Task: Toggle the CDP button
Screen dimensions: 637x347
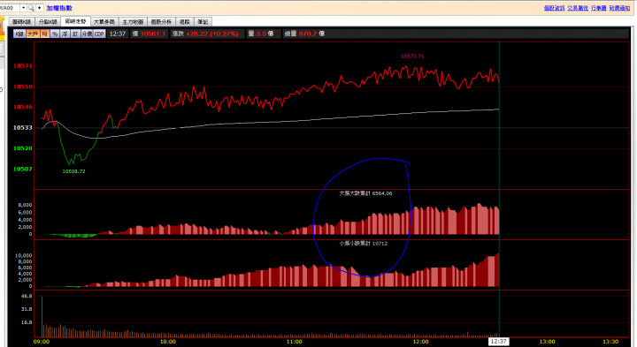Action: click(x=99, y=34)
